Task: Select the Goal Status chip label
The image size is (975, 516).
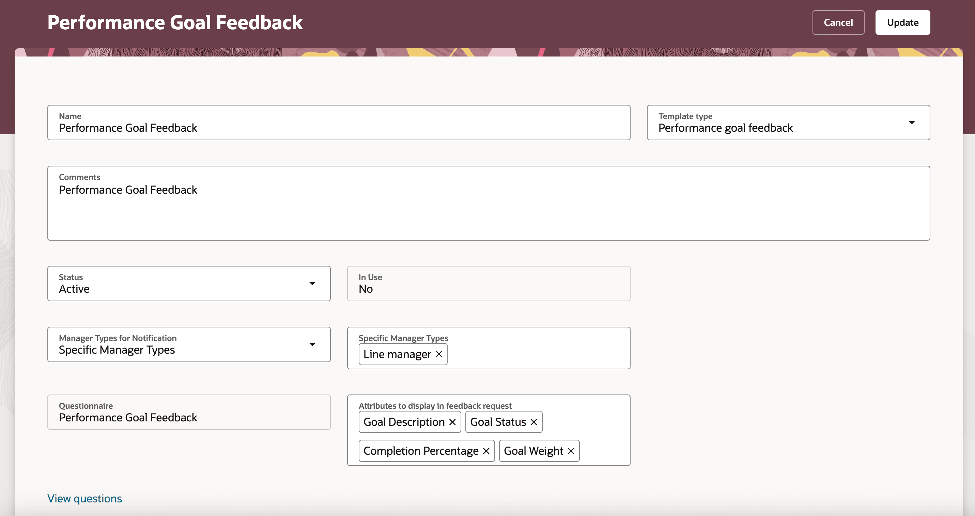Action: click(x=497, y=422)
